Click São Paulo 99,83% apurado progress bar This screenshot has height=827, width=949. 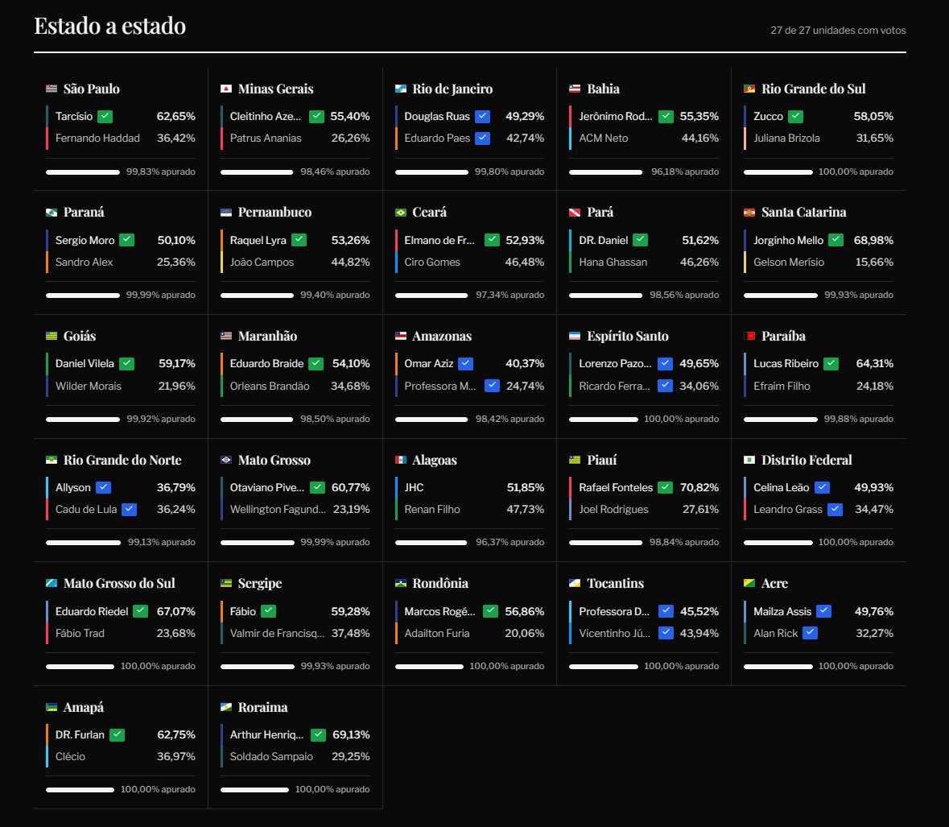click(x=83, y=172)
